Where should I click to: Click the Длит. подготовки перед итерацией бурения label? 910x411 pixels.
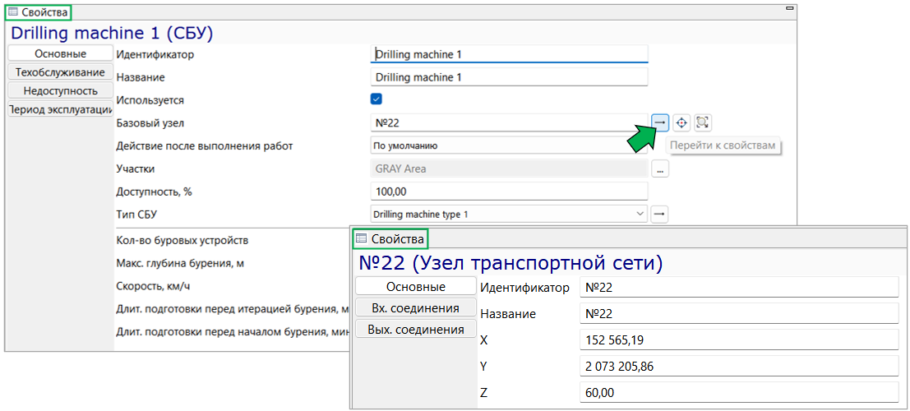(x=232, y=309)
